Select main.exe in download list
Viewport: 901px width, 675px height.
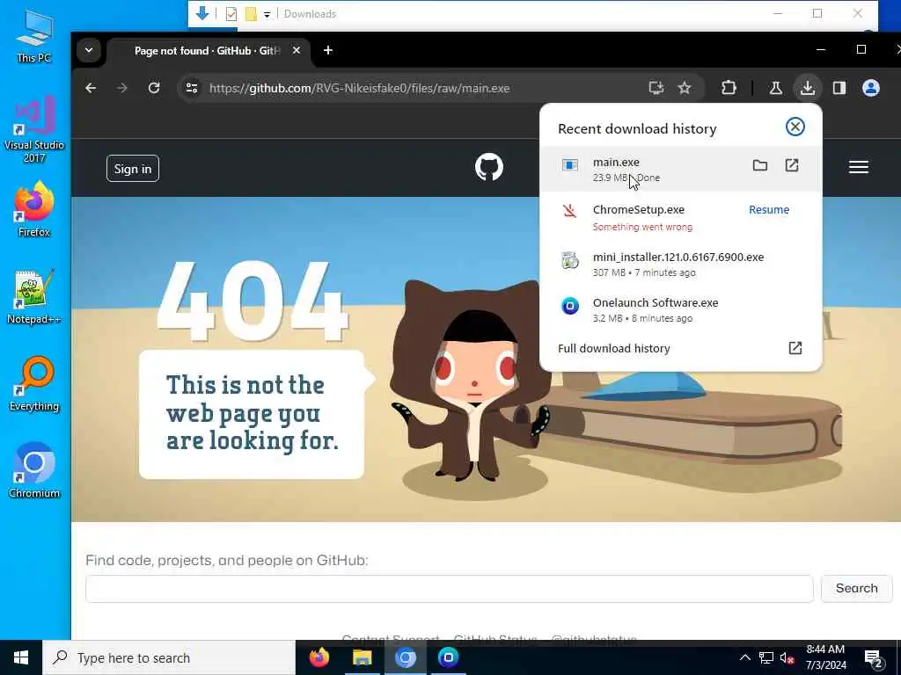click(x=680, y=169)
